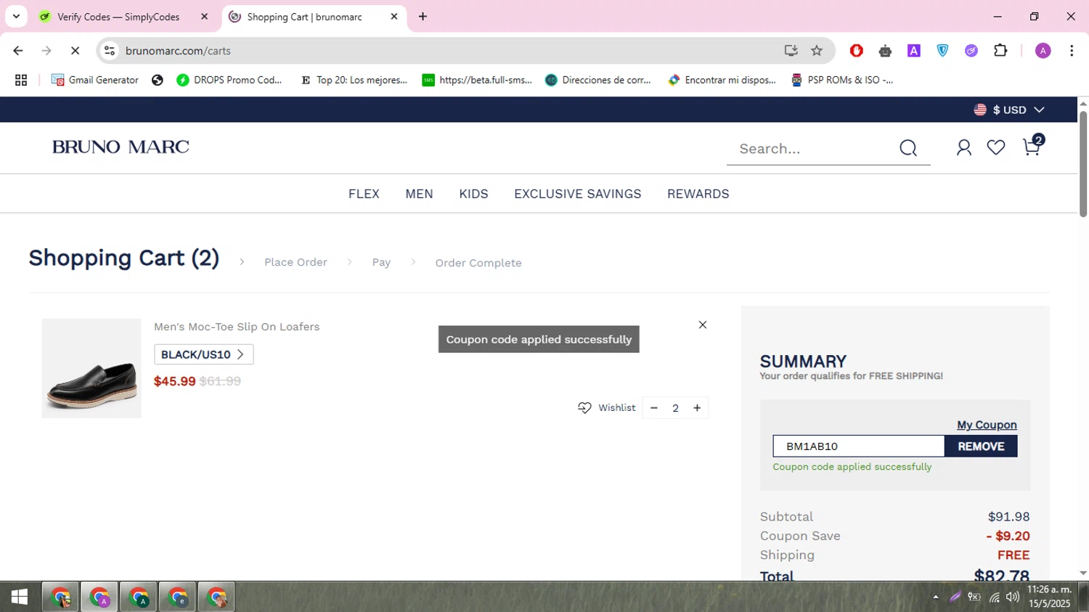Open the KIDS menu
1089x612 pixels.
[x=473, y=194]
